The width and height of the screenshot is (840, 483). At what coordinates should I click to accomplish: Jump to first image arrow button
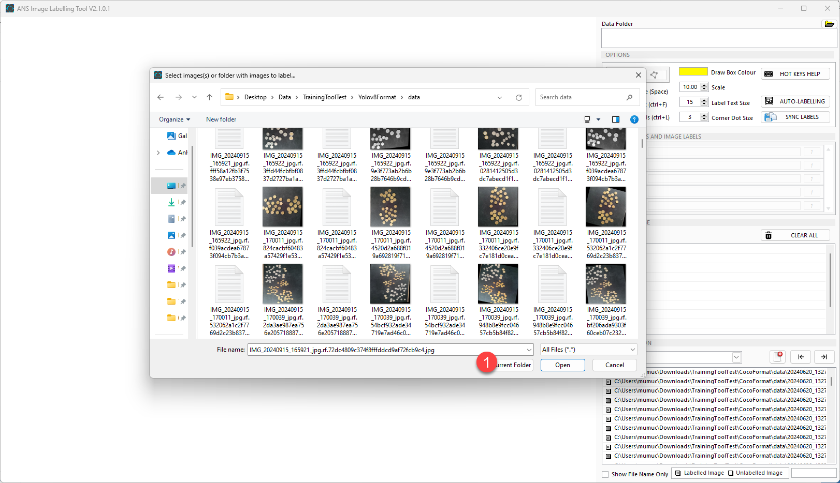click(x=801, y=357)
